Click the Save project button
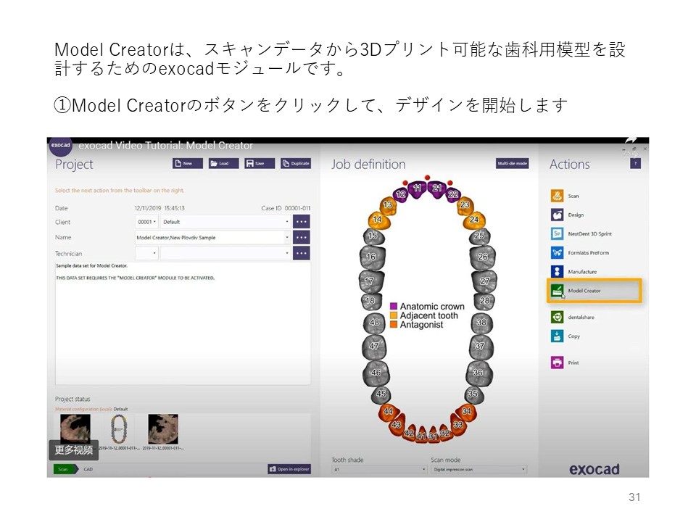Image resolution: width=696 pixels, height=522 pixels. [259, 164]
